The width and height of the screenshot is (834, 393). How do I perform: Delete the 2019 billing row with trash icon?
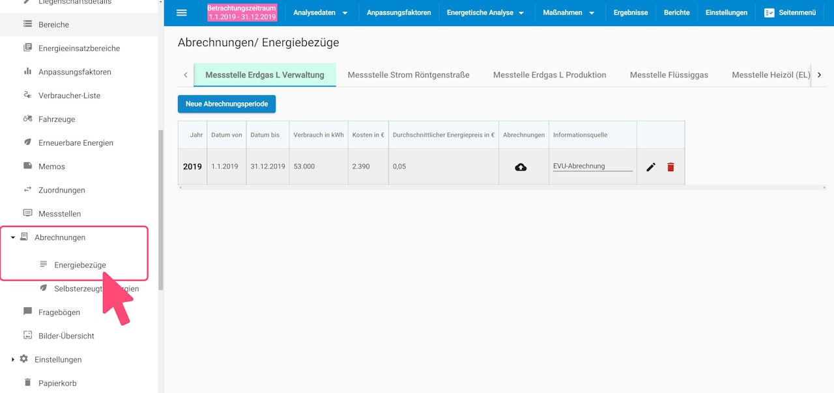[x=670, y=167]
